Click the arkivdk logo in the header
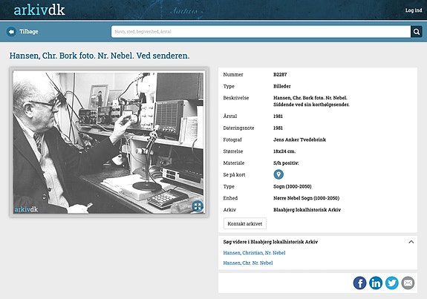The width and height of the screenshot is (427, 299). point(39,10)
